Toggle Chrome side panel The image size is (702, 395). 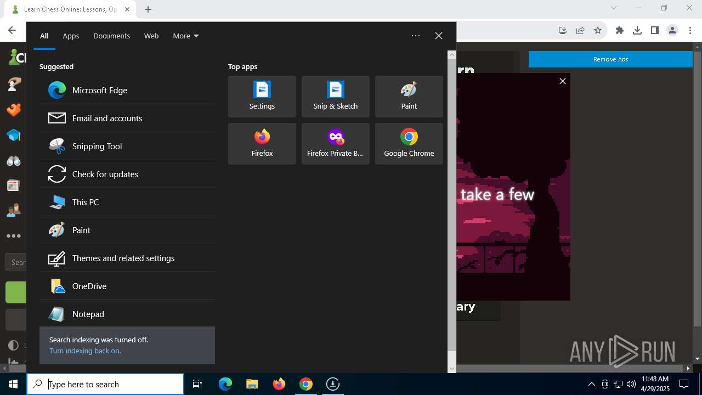655,31
